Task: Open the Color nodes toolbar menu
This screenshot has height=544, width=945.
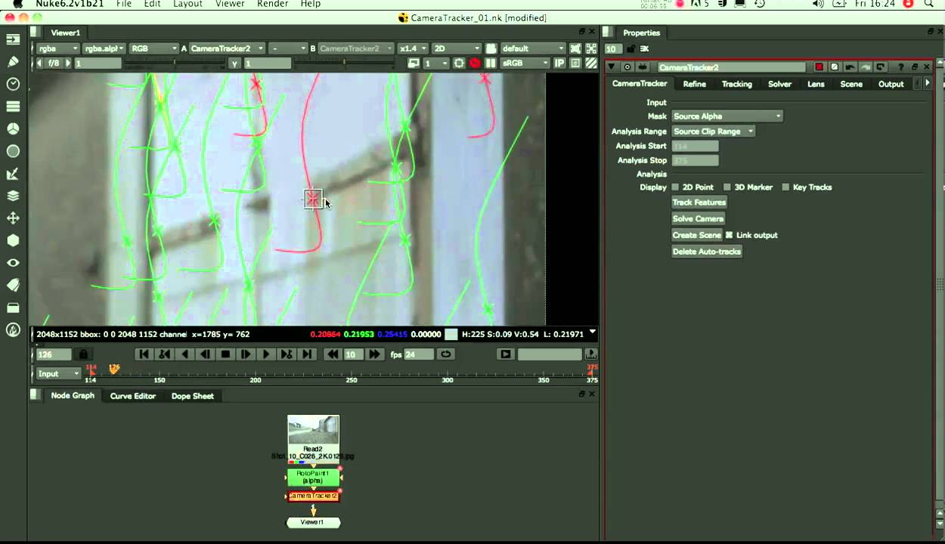Action: pos(13,129)
